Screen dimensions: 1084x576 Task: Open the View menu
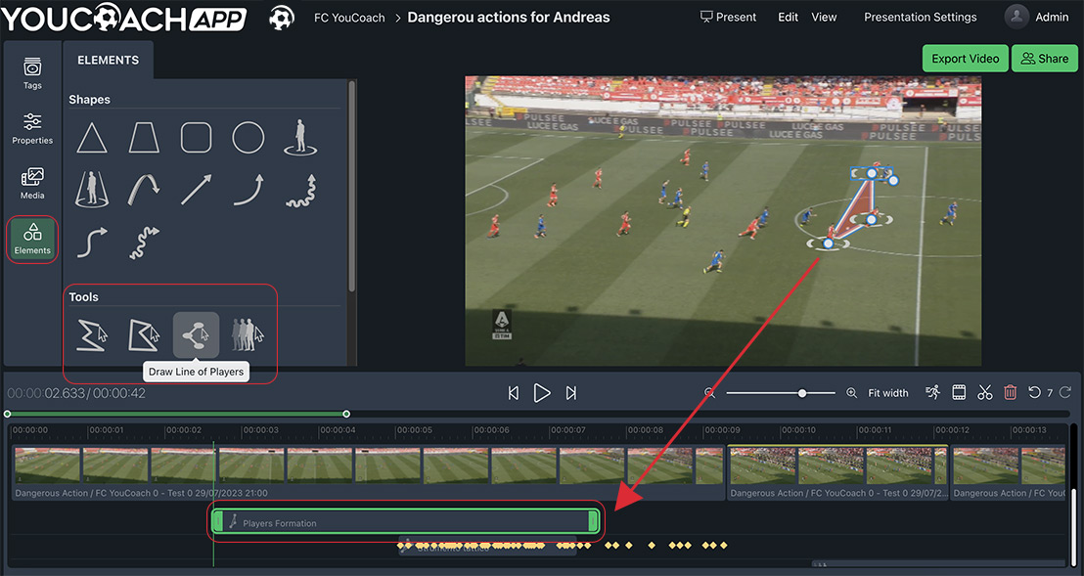[824, 18]
